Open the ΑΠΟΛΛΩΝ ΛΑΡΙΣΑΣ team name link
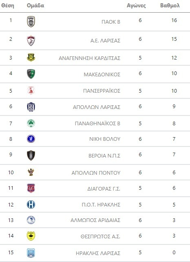Screen dimensions: 190x262 [x=97, y=107]
